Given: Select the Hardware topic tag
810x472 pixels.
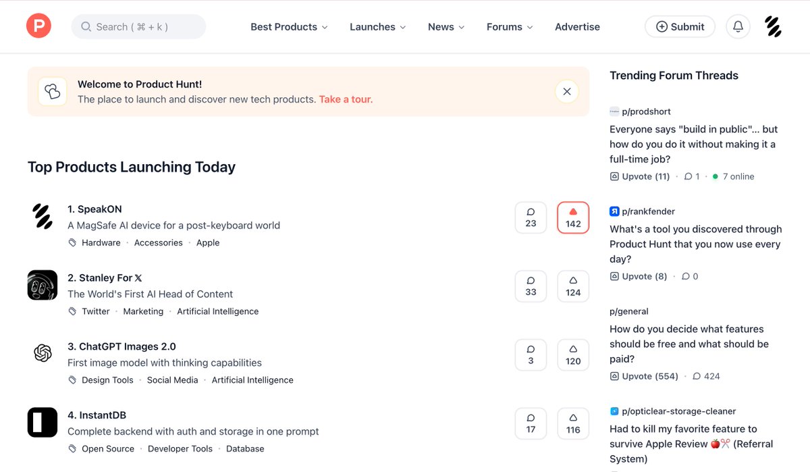Looking at the screenshot, I should coord(101,242).
